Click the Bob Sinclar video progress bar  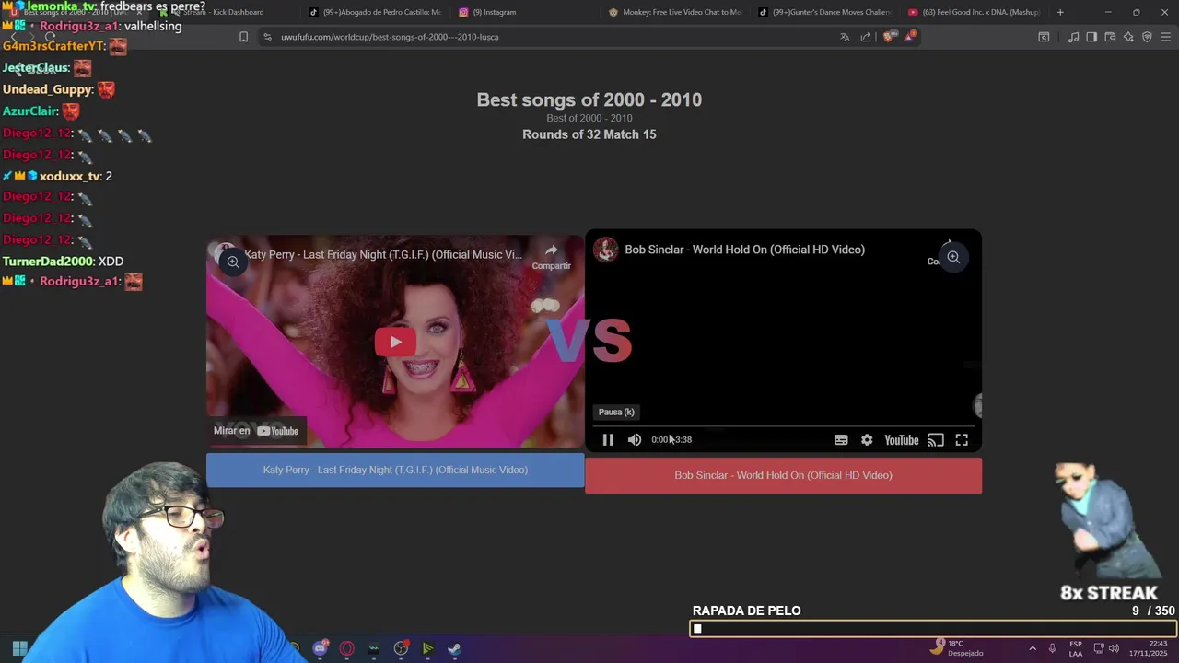click(x=783, y=426)
